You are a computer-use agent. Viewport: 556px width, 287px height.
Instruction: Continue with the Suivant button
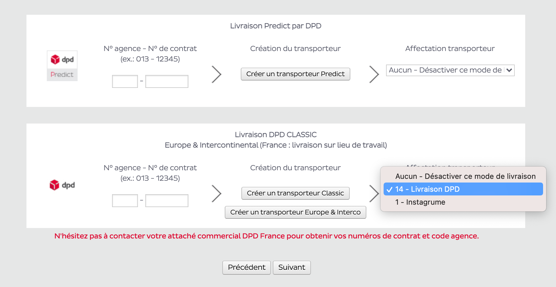point(292,267)
